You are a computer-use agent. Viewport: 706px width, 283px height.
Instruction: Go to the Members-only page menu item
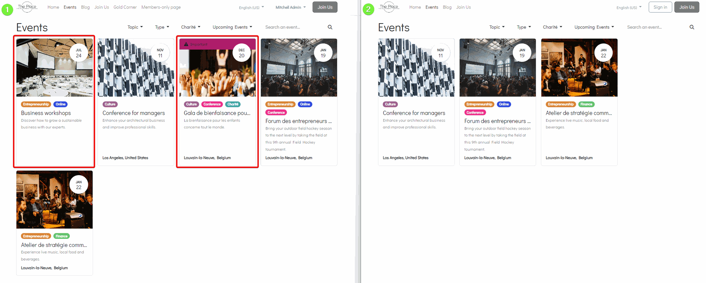pyautogui.click(x=161, y=7)
